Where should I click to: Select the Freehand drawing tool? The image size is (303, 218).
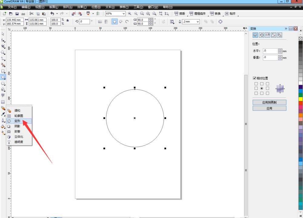[x=3, y=59]
